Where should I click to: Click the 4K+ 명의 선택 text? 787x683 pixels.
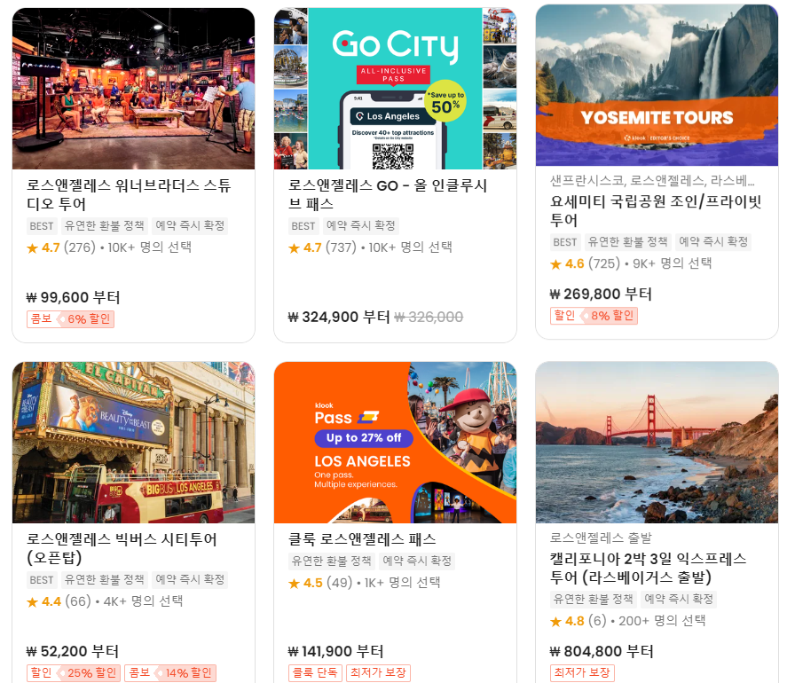click(143, 601)
